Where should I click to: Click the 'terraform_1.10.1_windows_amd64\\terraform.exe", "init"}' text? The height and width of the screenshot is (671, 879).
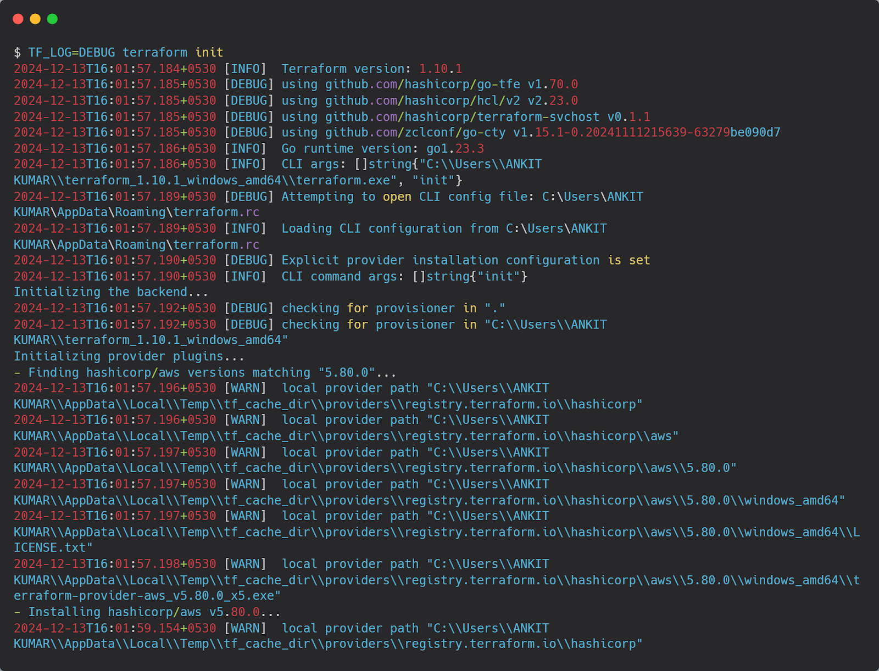tap(264, 181)
